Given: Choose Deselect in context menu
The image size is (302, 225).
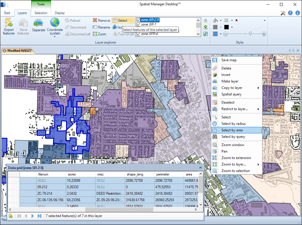Looking at the screenshot, I should click(237, 102).
